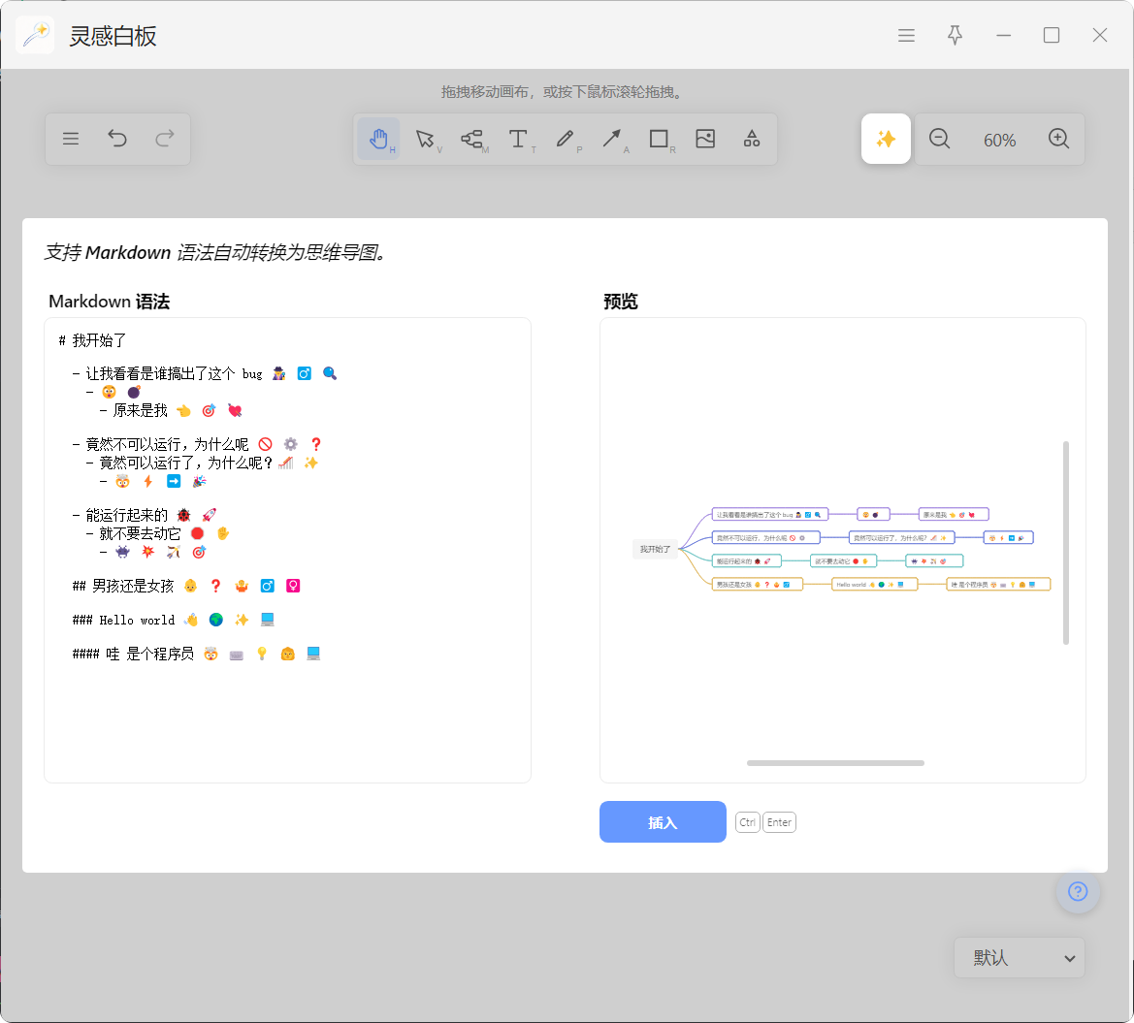Click the preview vertical scrollbar
This screenshot has width=1134, height=1023.
point(1066,542)
